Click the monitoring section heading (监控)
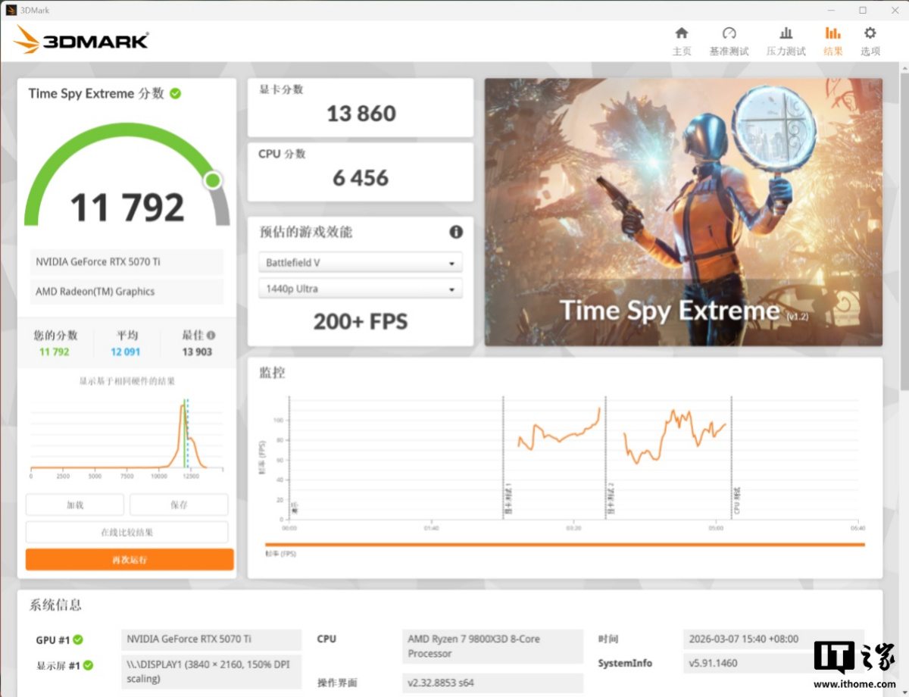The width and height of the screenshot is (909, 697). [273, 373]
